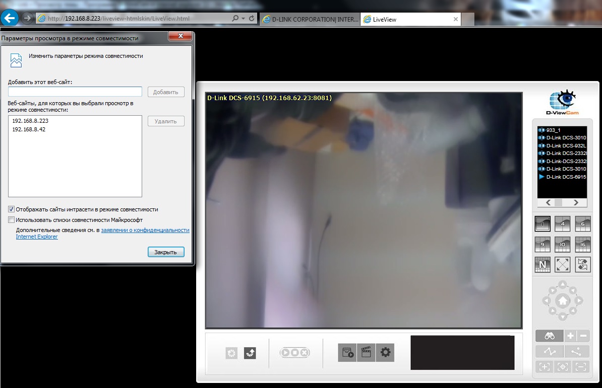
Task: Pan the PTZ camera right
Action: pos(579,300)
